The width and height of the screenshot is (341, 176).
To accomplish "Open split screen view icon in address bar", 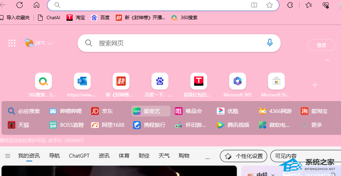I will coord(254,5).
